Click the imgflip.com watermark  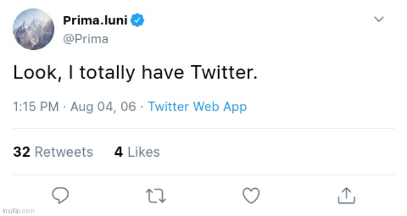18,211
